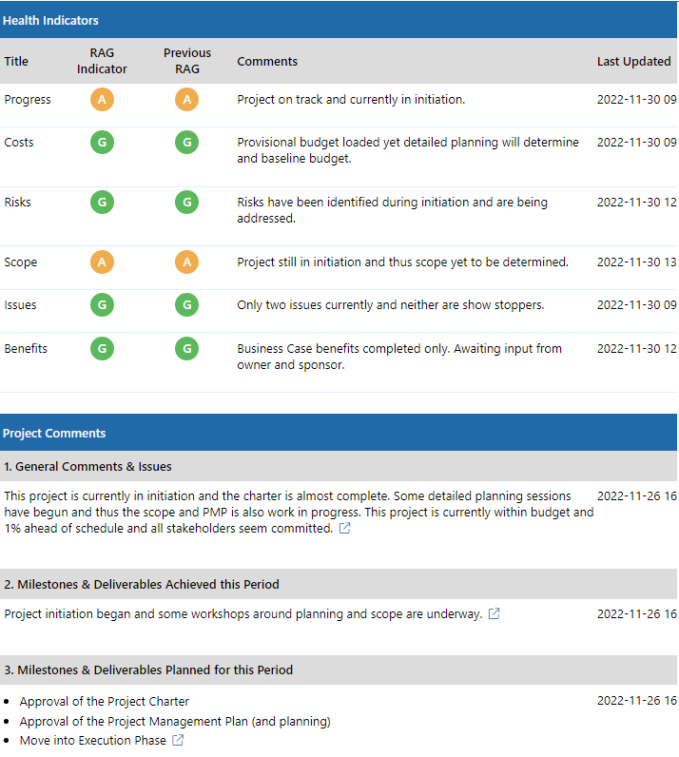The width and height of the screenshot is (679, 757).
Task: Open external link after General Comments text
Action: pyautogui.click(x=345, y=528)
